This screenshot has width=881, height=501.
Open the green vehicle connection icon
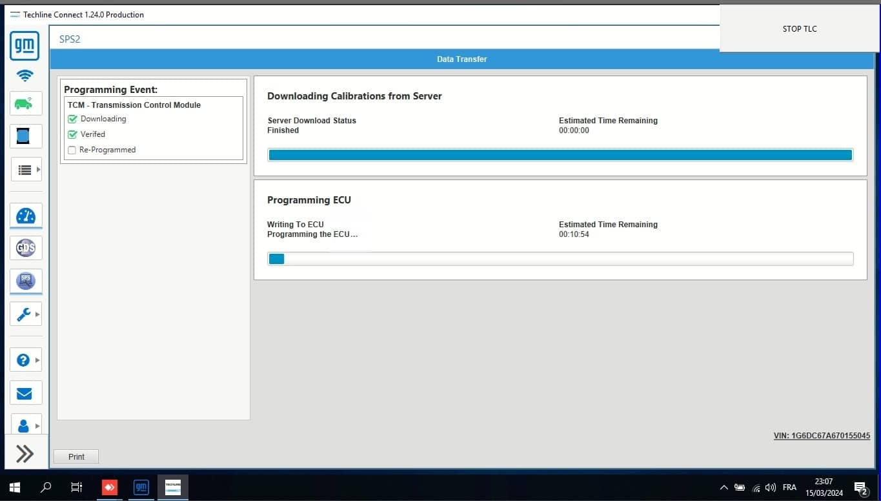point(25,103)
